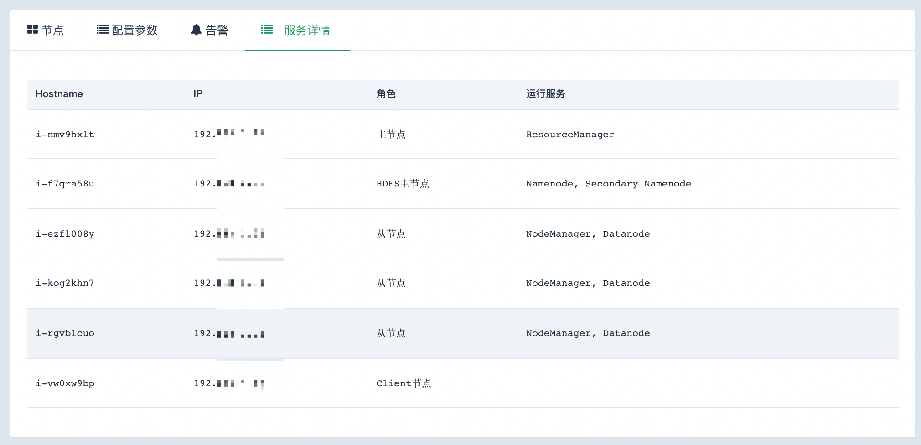
Task: Click the IP address of i-f7qra58u
Action: click(x=229, y=184)
